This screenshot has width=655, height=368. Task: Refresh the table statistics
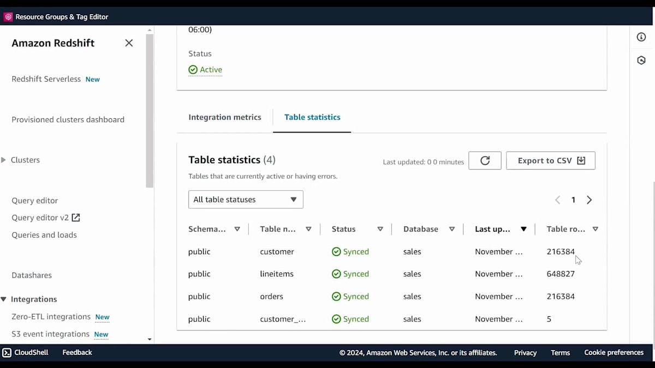click(485, 160)
